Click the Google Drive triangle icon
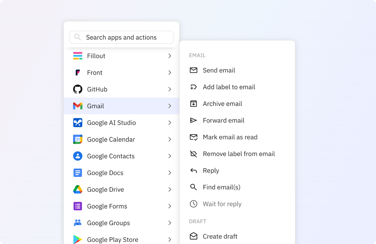The height and width of the screenshot is (244, 376). coord(78,189)
